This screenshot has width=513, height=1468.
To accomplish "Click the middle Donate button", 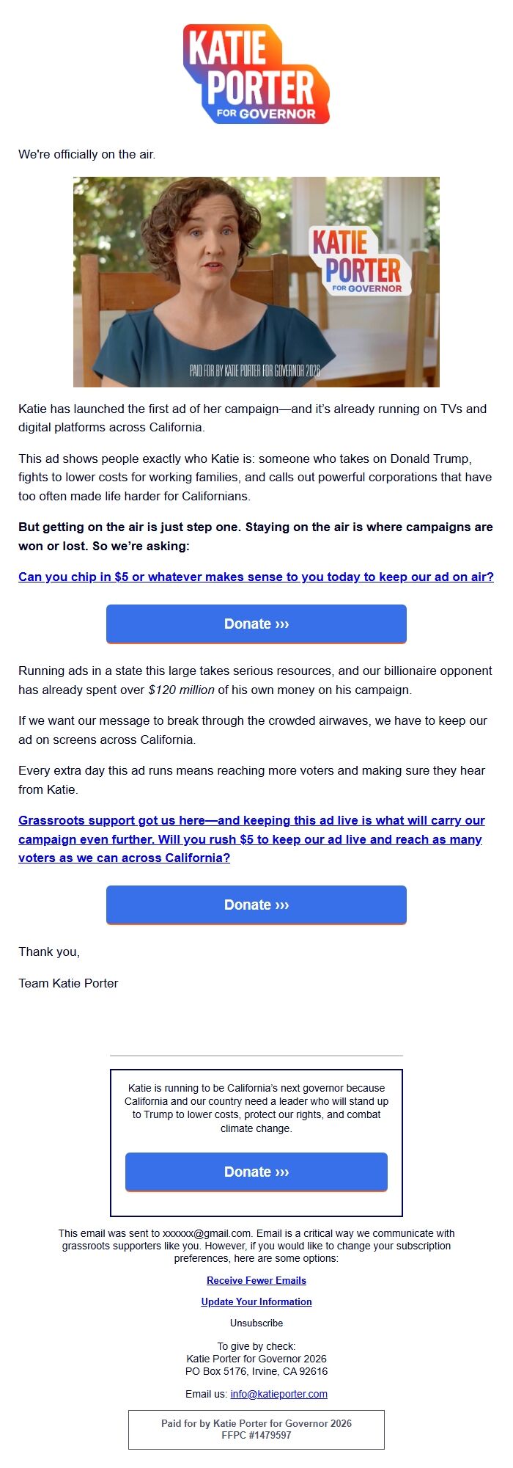I will click(x=256, y=905).
